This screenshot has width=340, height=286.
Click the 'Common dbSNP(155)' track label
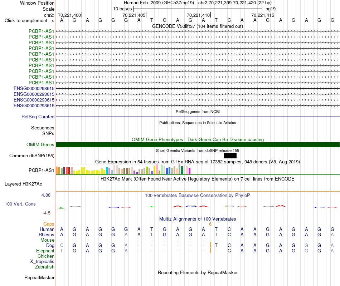pos(32,156)
